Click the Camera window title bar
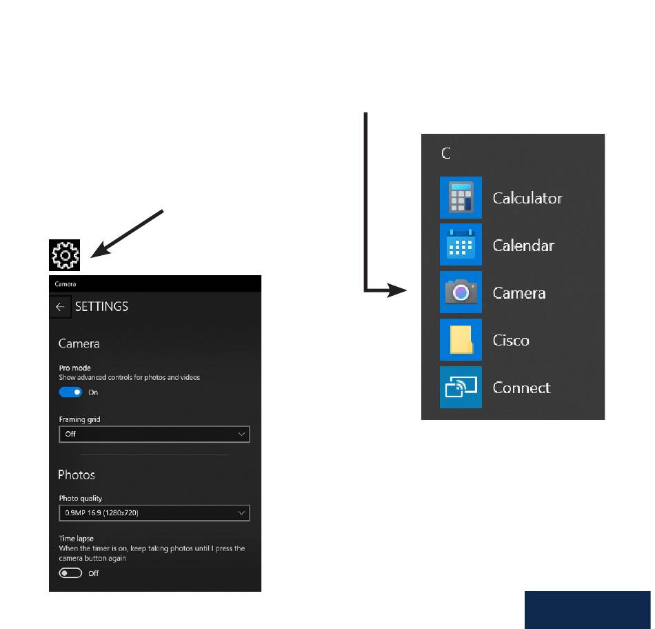The height and width of the screenshot is (629, 655). [155, 283]
